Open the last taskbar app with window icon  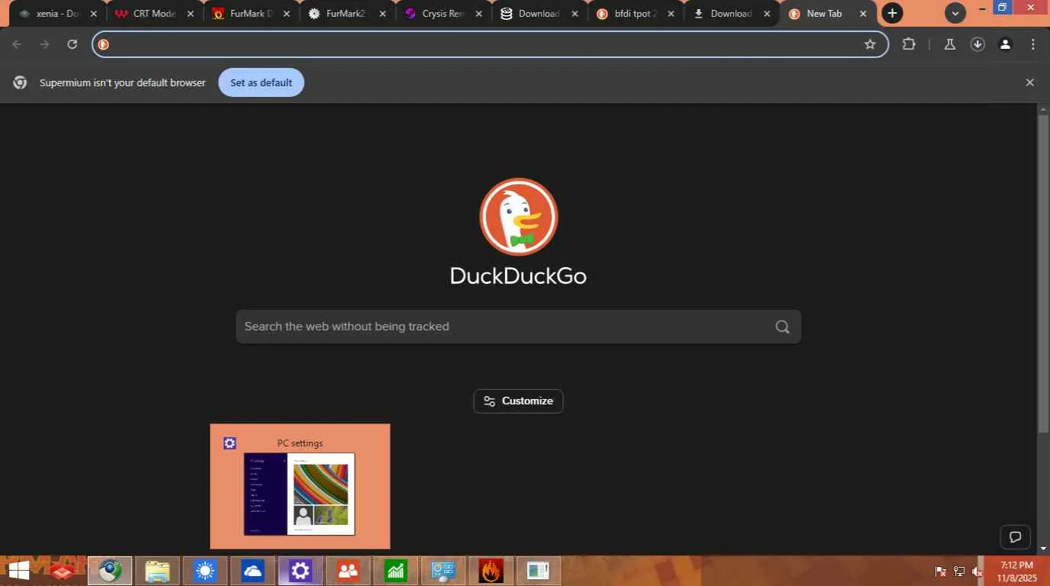pos(539,571)
